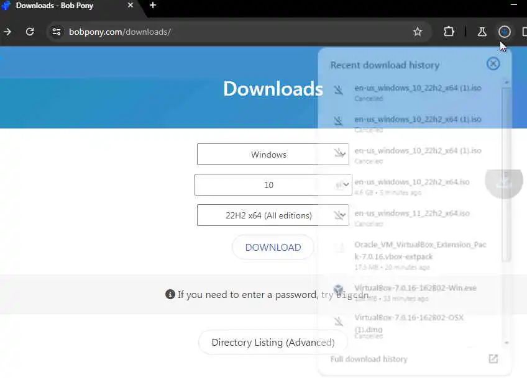Click the info icon beside password note
The image size is (527, 378).
pyautogui.click(x=170, y=294)
